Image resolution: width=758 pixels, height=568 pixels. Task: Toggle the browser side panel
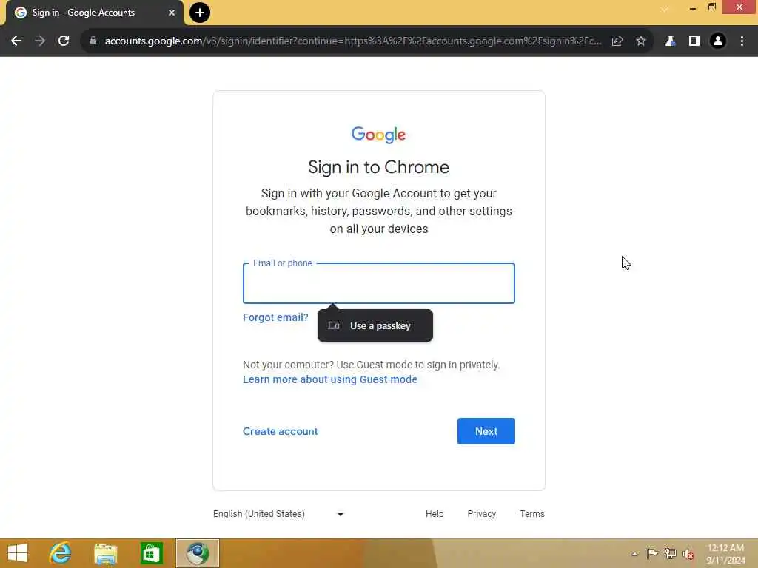[x=694, y=41]
